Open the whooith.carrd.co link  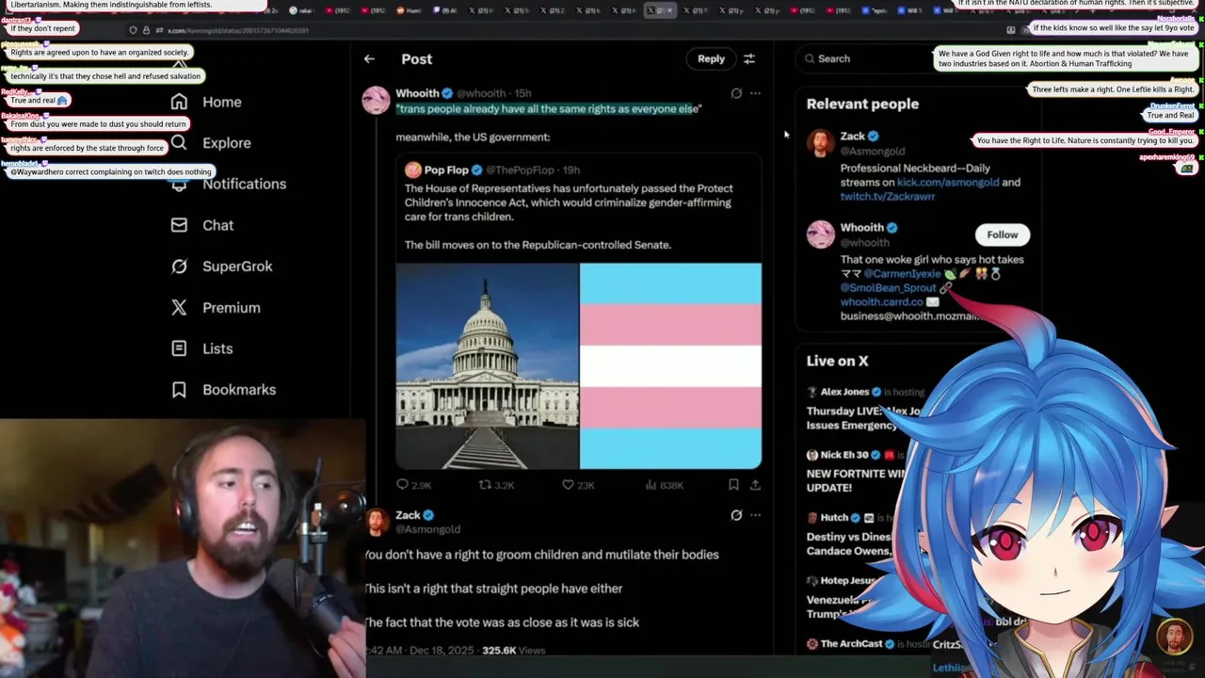(882, 302)
